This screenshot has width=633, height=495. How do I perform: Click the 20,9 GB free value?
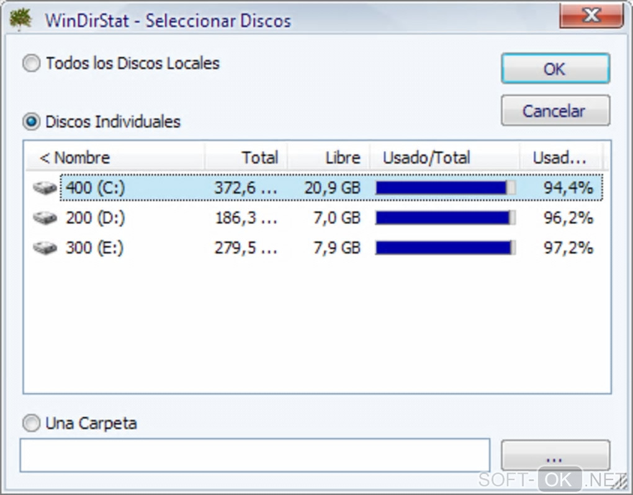click(x=332, y=187)
